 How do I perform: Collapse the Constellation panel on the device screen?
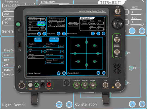pos(98,73)
